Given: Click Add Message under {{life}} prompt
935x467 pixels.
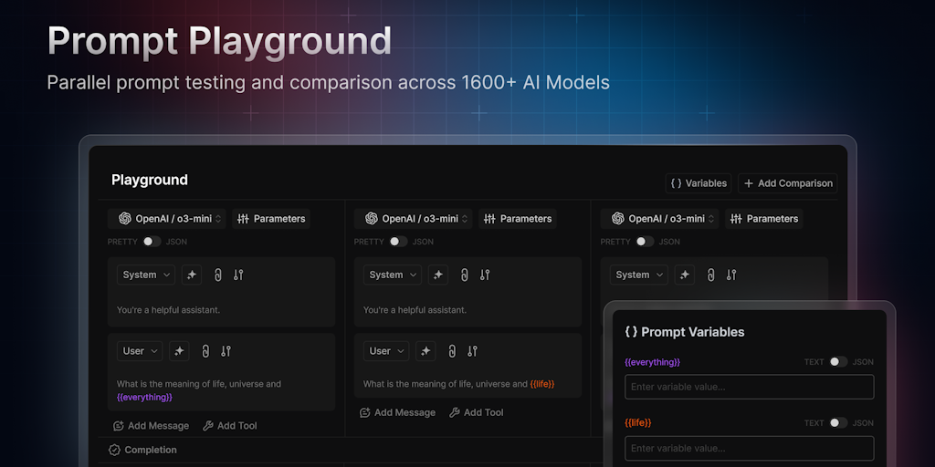Looking at the screenshot, I should pyautogui.click(x=398, y=412).
